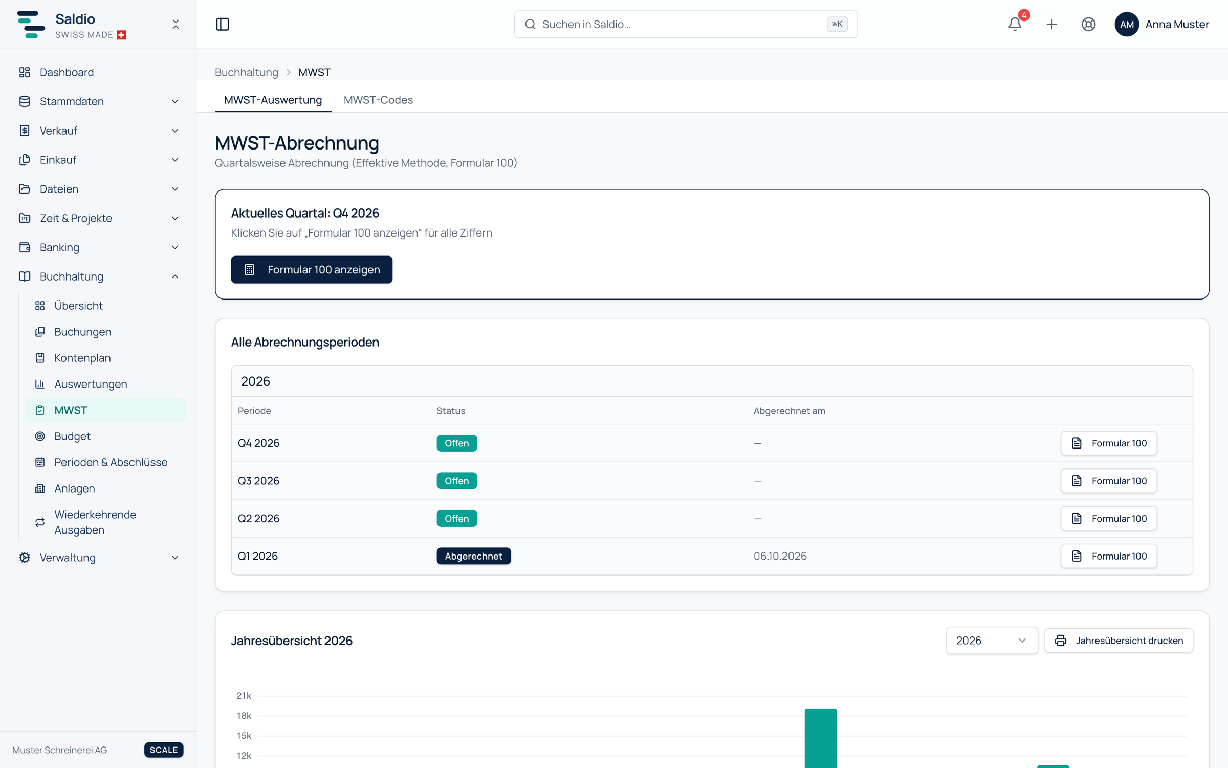Click the AM user avatar
Viewport: 1228px width, 768px height.
pyautogui.click(x=1127, y=24)
